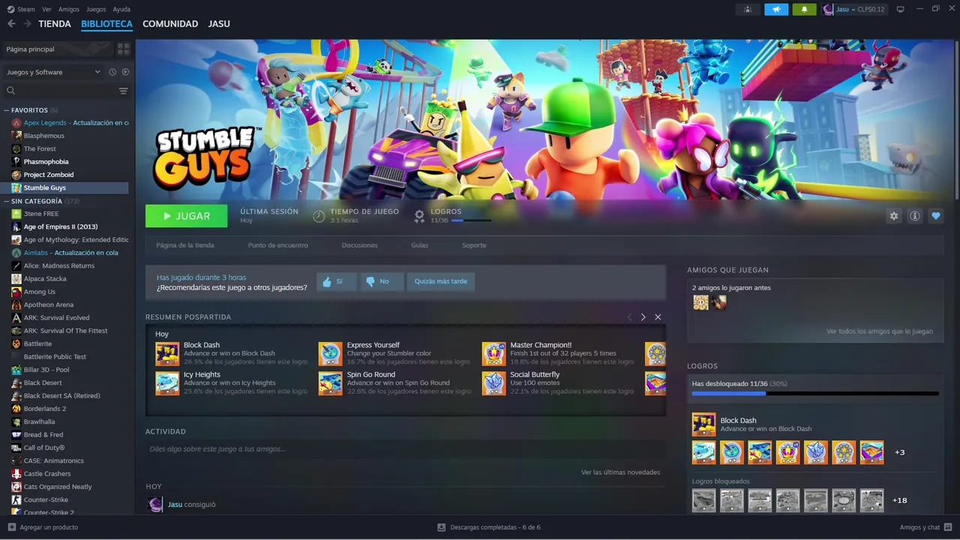Focus the library search field
The image size is (960, 540).
(x=60, y=91)
